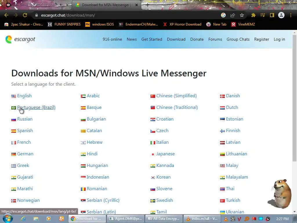Screen dimensions: 297x223
Task: Select the Russian language download
Action: [x=25, y=119]
